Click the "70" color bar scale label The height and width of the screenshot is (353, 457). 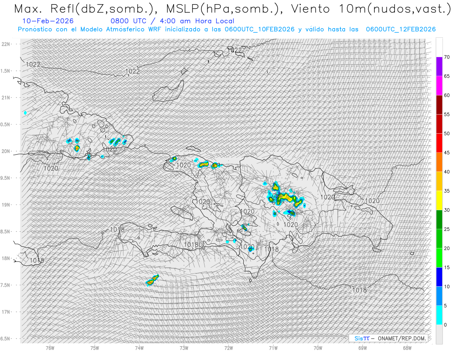pyautogui.click(x=447, y=57)
